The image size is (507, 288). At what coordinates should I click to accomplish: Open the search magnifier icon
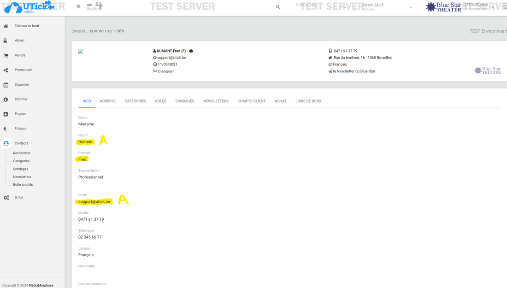[x=278, y=7]
